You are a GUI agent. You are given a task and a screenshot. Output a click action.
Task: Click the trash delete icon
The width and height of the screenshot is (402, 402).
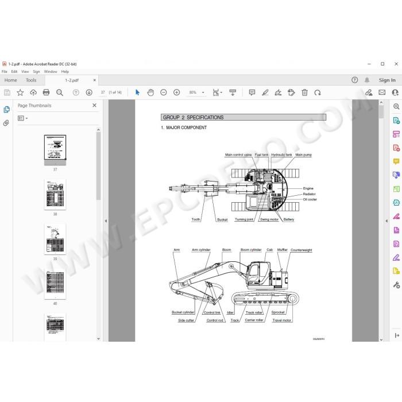(304, 92)
